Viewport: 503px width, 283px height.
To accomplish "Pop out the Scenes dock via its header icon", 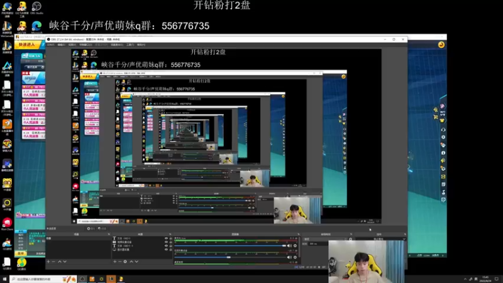I will pos(108,234).
